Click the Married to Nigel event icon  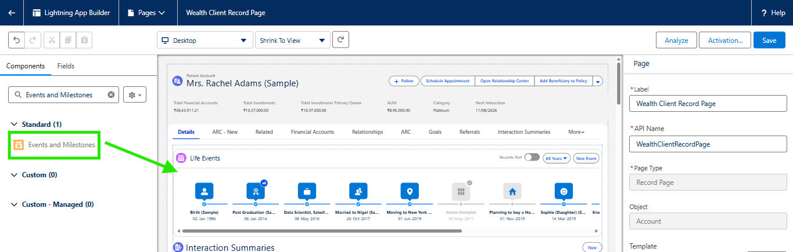point(358,191)
